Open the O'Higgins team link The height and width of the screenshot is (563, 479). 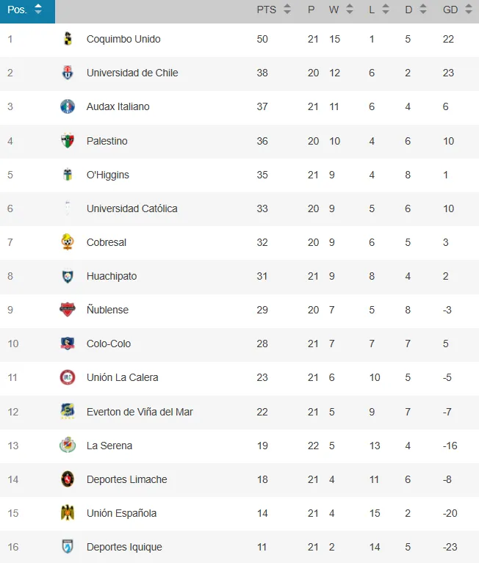pos(107,175)
